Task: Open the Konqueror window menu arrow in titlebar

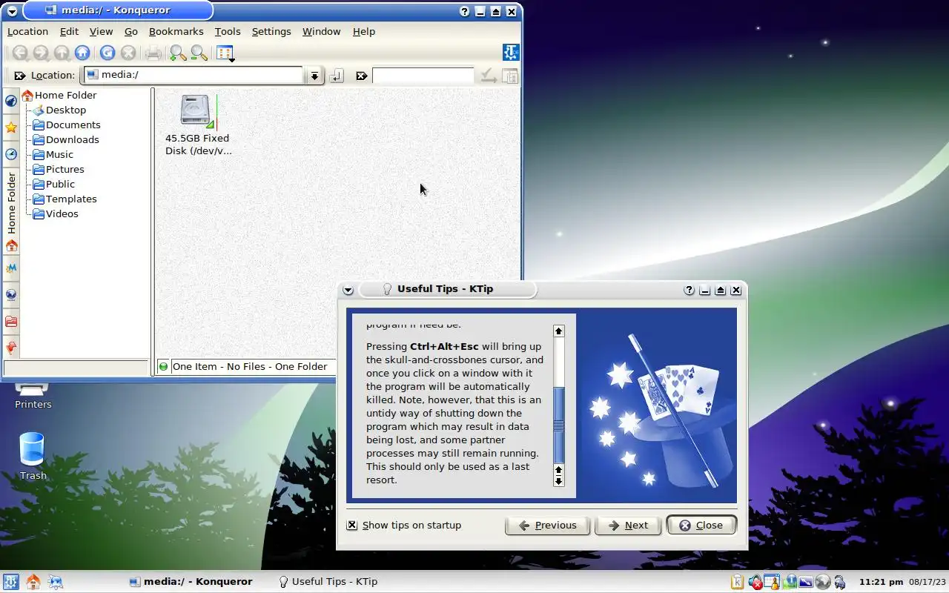Action: [x=12, y=11]
